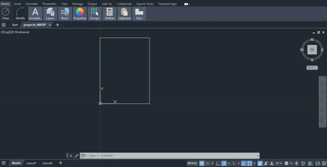The image size is (327, 167).
Task: Open the Draw panel
Action: (x=6, y=14)
